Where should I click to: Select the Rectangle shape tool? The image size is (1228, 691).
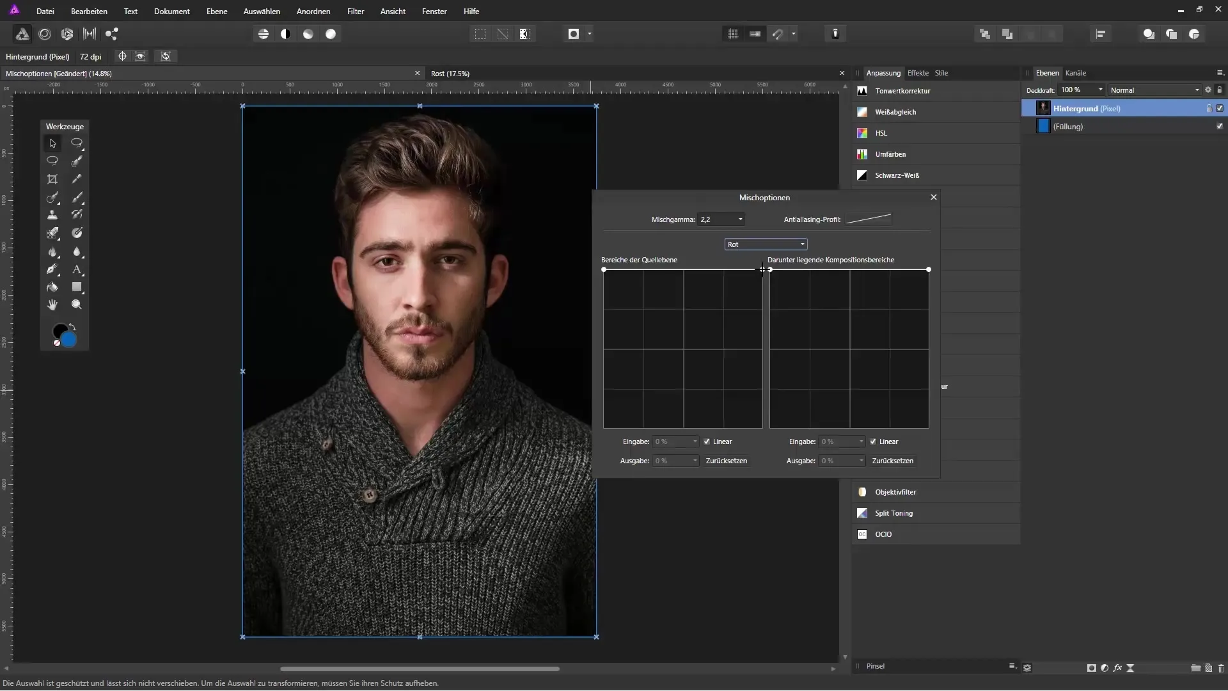coord(77,287)
